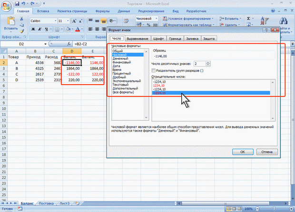Toggle the wrap text icon
The height and width of the screenshot is (212, 295).
point(126,20)
